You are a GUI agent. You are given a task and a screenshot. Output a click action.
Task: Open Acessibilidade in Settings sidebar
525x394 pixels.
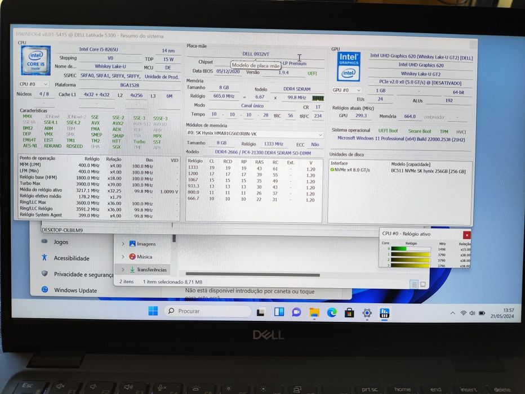click(72, 258)
